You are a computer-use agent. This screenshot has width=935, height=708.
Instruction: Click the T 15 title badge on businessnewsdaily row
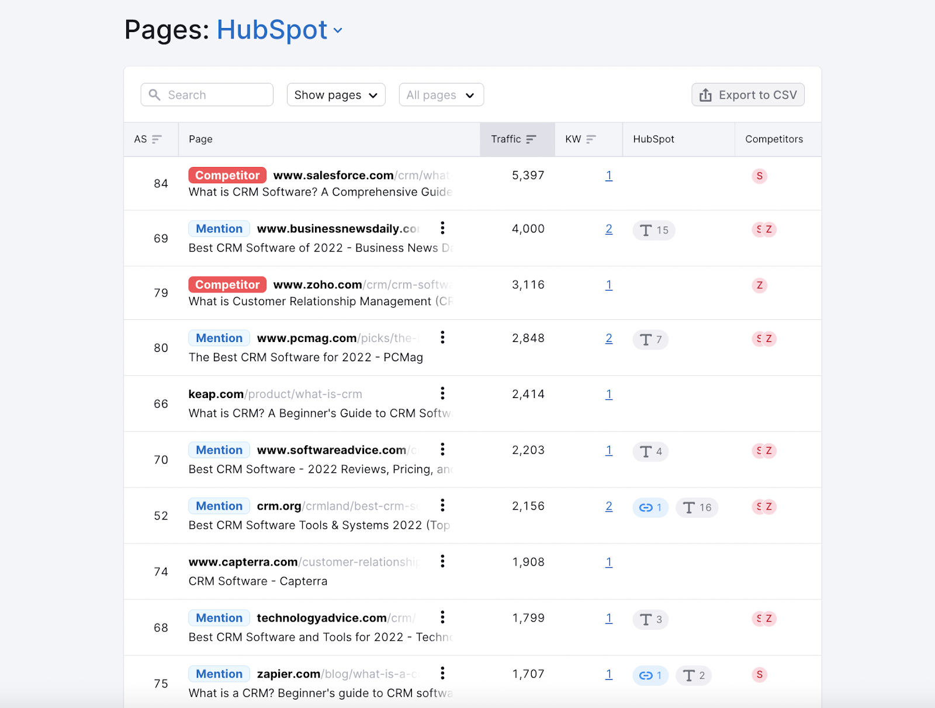653,230
